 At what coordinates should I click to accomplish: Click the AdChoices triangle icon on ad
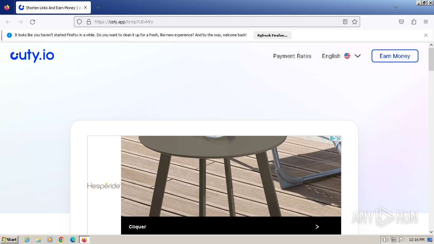pos(333,139)
